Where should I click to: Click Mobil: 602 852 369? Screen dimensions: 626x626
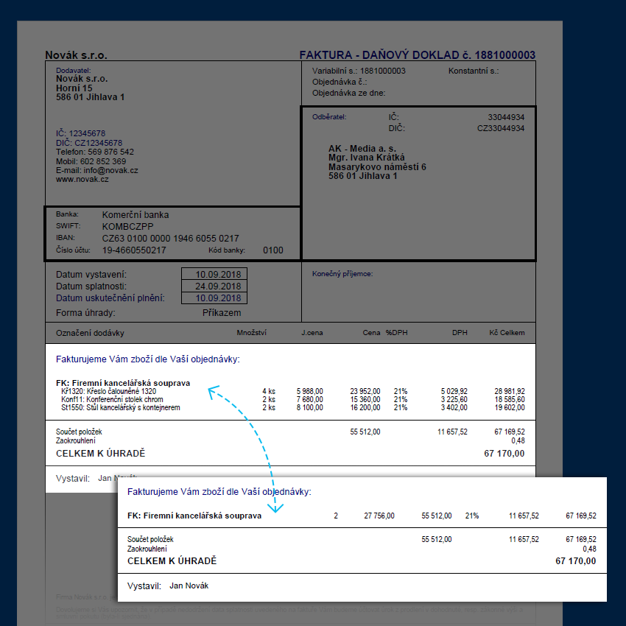point(91,161)
